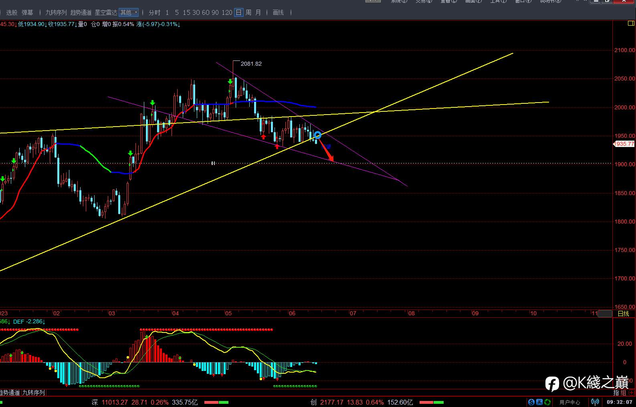
Task: Click the 深 market red-green sentiment bar
Action: [x=216, y=402]
